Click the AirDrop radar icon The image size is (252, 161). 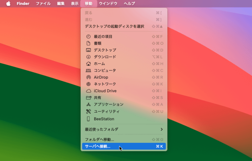pyautogui.click(x=89, y=77)
